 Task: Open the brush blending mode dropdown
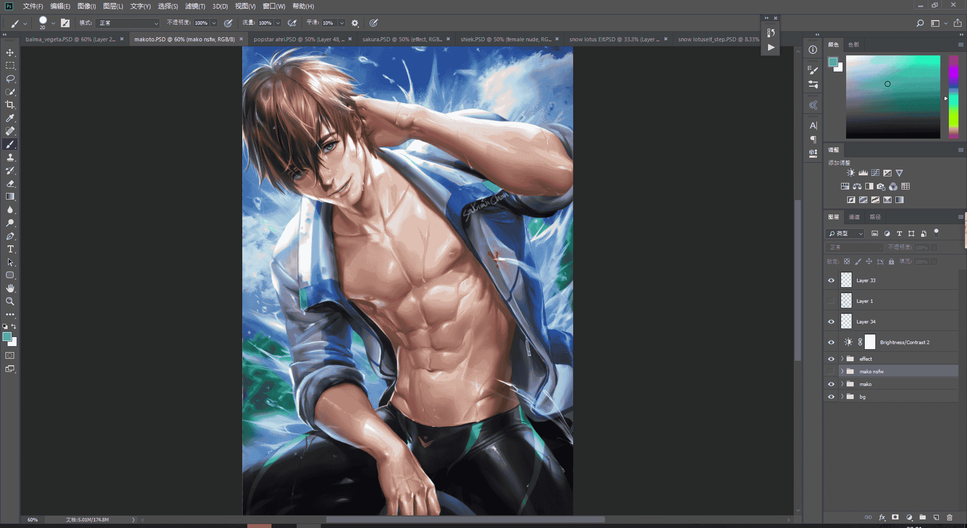tap(128, 23)
